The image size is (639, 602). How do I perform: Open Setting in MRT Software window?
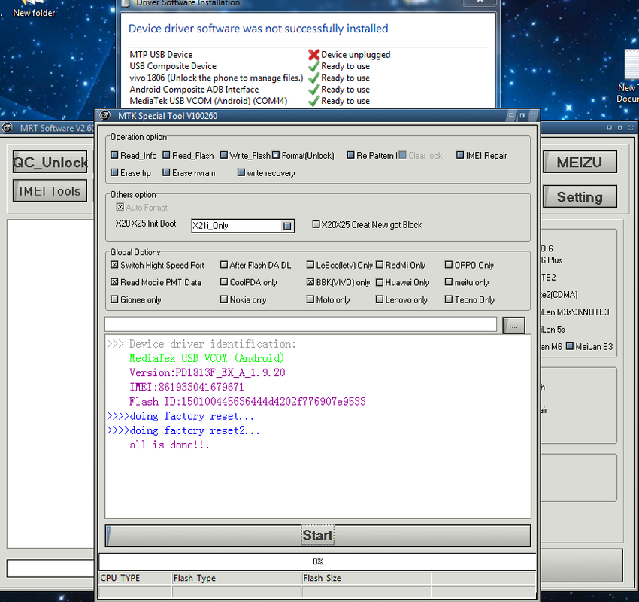coord(579,197)
